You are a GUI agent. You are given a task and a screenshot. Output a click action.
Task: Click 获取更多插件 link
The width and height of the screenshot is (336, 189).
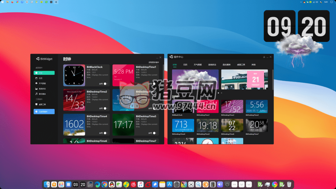tap(154, 62)
